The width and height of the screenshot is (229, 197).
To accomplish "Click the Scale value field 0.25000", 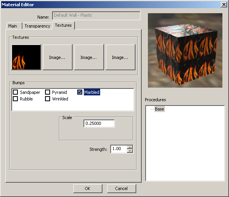I will [99, 123].
